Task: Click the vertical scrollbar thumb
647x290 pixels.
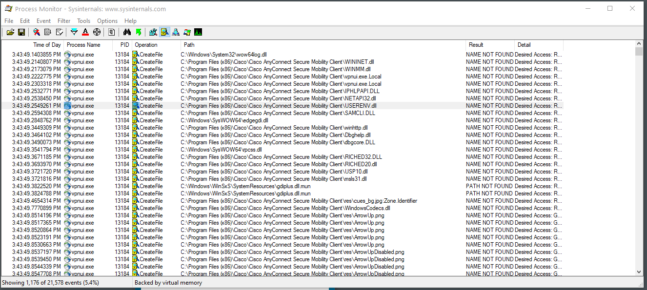Action: 639,52
